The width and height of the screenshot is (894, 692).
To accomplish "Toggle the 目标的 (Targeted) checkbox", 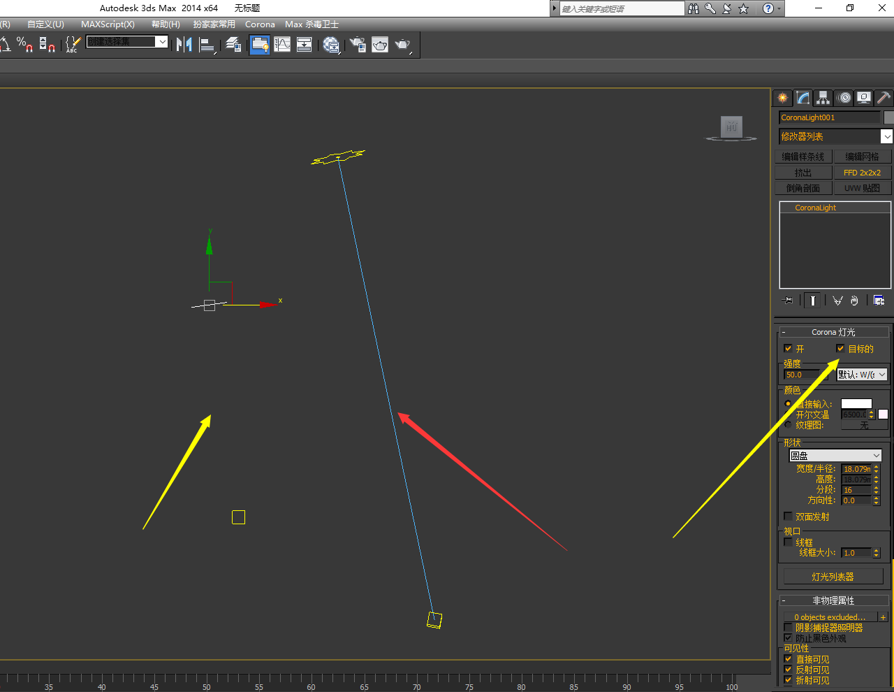I will (840, 348).
